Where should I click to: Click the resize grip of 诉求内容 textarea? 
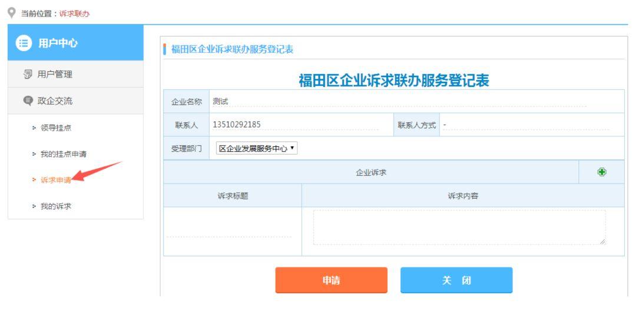pos(602,242)
